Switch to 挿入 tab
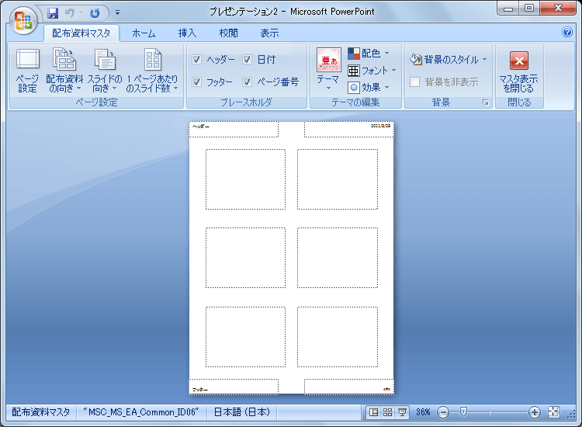This screenshot has height=427, width=582. (188, 33)
